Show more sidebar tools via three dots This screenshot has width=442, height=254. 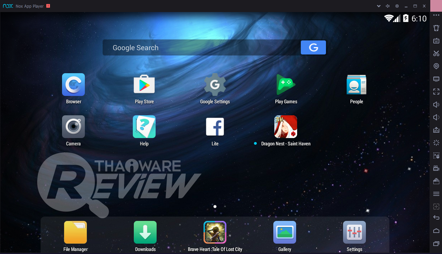click(436, 15)
